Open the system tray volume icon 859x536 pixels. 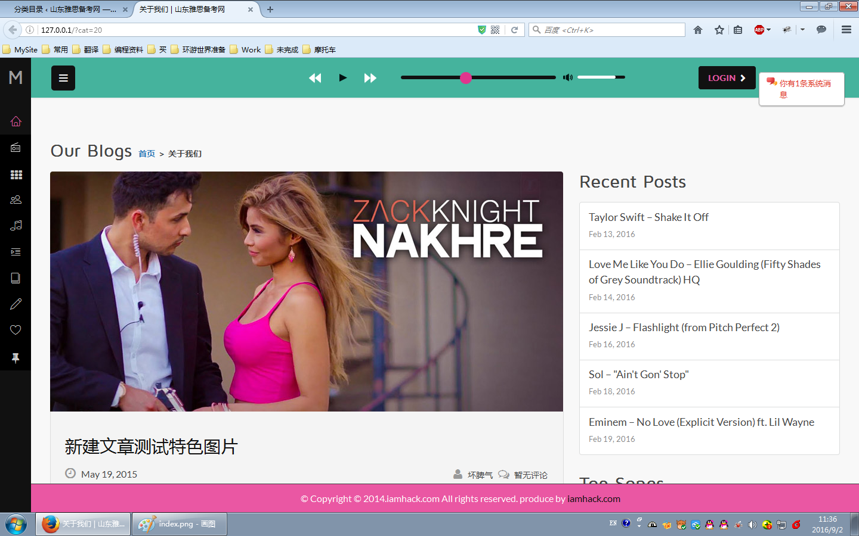coord(752,525)
